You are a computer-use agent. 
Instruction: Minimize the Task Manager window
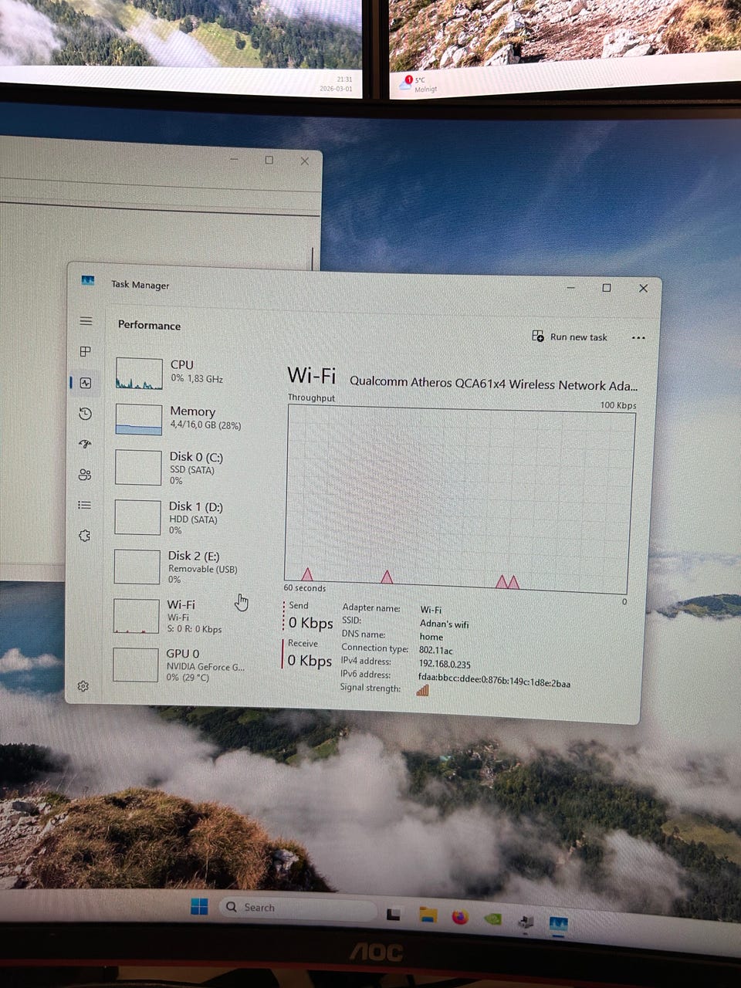pos(571,287)
